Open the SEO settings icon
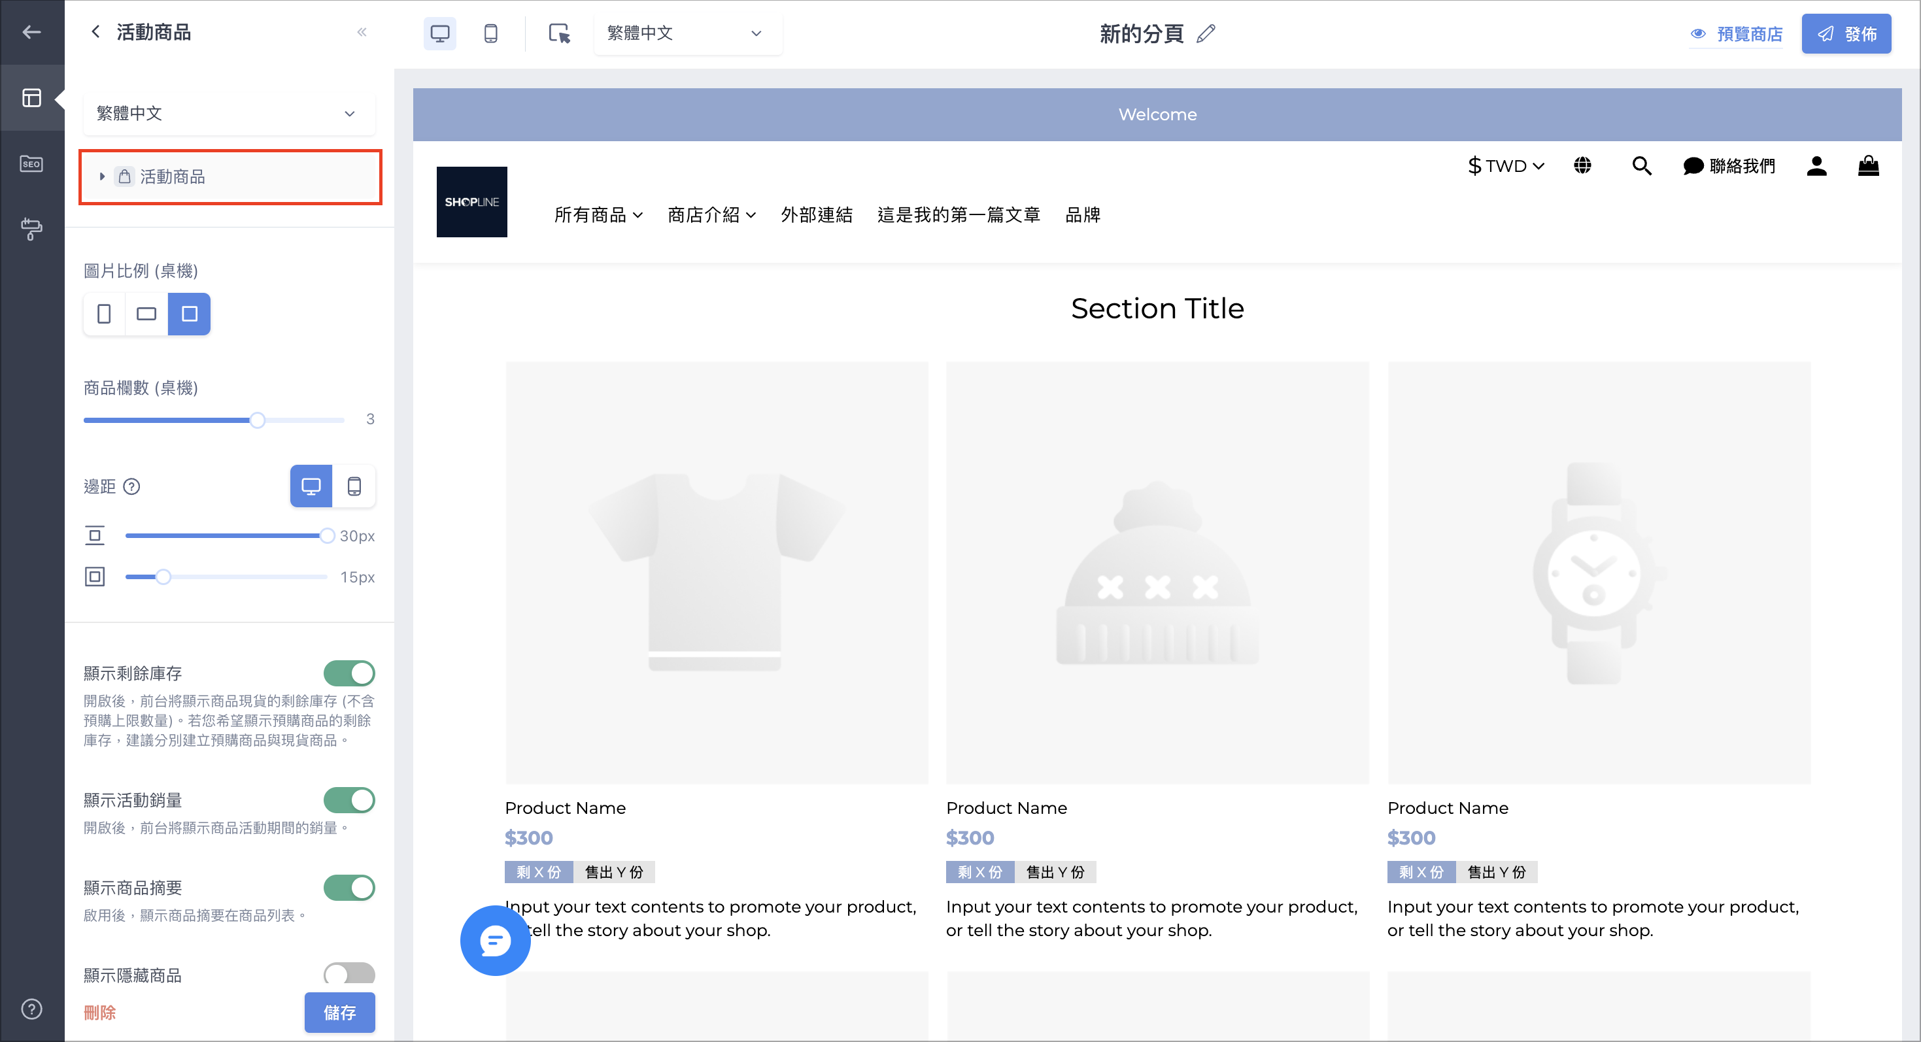This screenshot has width=1921, height=1042. pos(31,164)
